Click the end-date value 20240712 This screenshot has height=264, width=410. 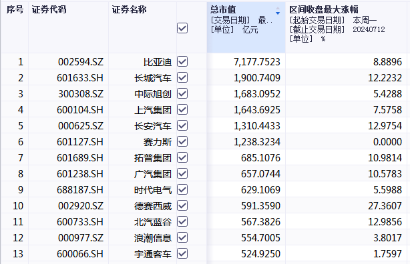369,29
